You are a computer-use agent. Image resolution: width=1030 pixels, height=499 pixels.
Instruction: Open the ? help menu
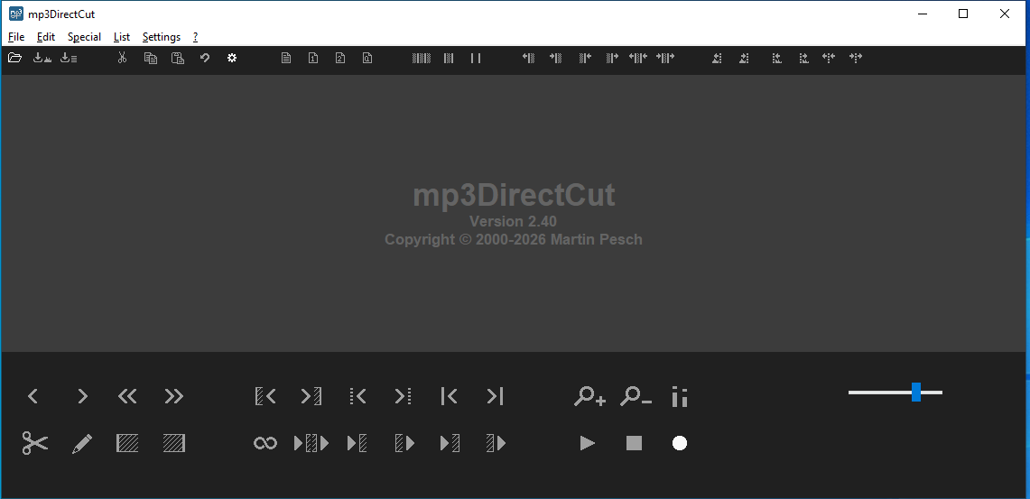point(195,37)
